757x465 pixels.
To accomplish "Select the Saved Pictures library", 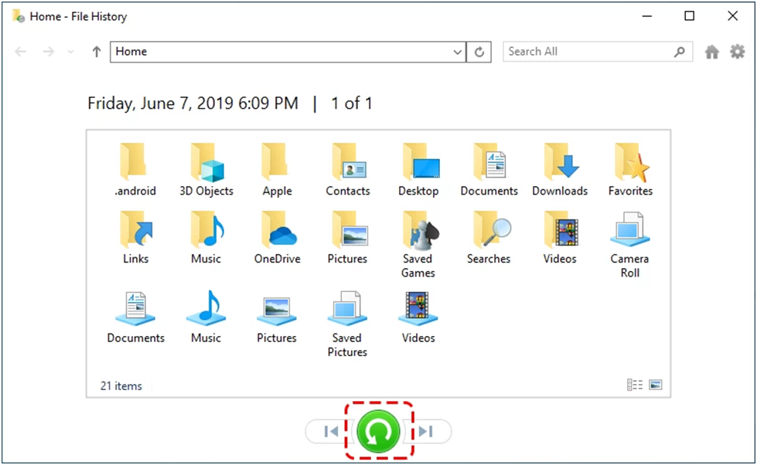I will pyautogui.click(x=348, y=324).
